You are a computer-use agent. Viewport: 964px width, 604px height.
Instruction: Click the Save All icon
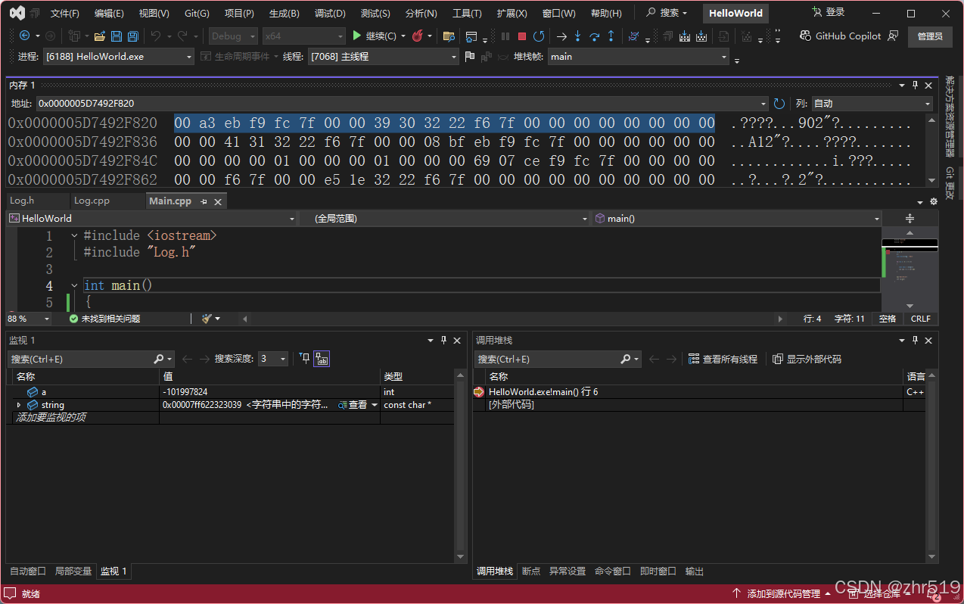[x=132, y=36]
